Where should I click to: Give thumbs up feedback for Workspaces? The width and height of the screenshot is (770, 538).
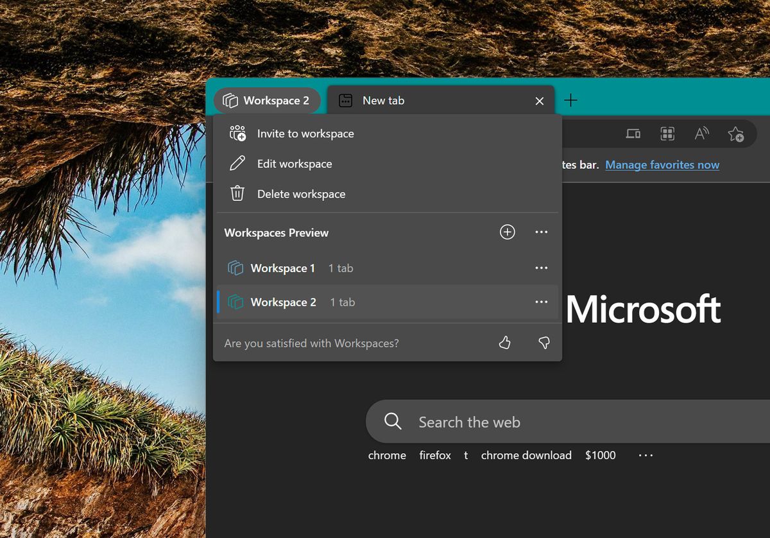[504, 343]
